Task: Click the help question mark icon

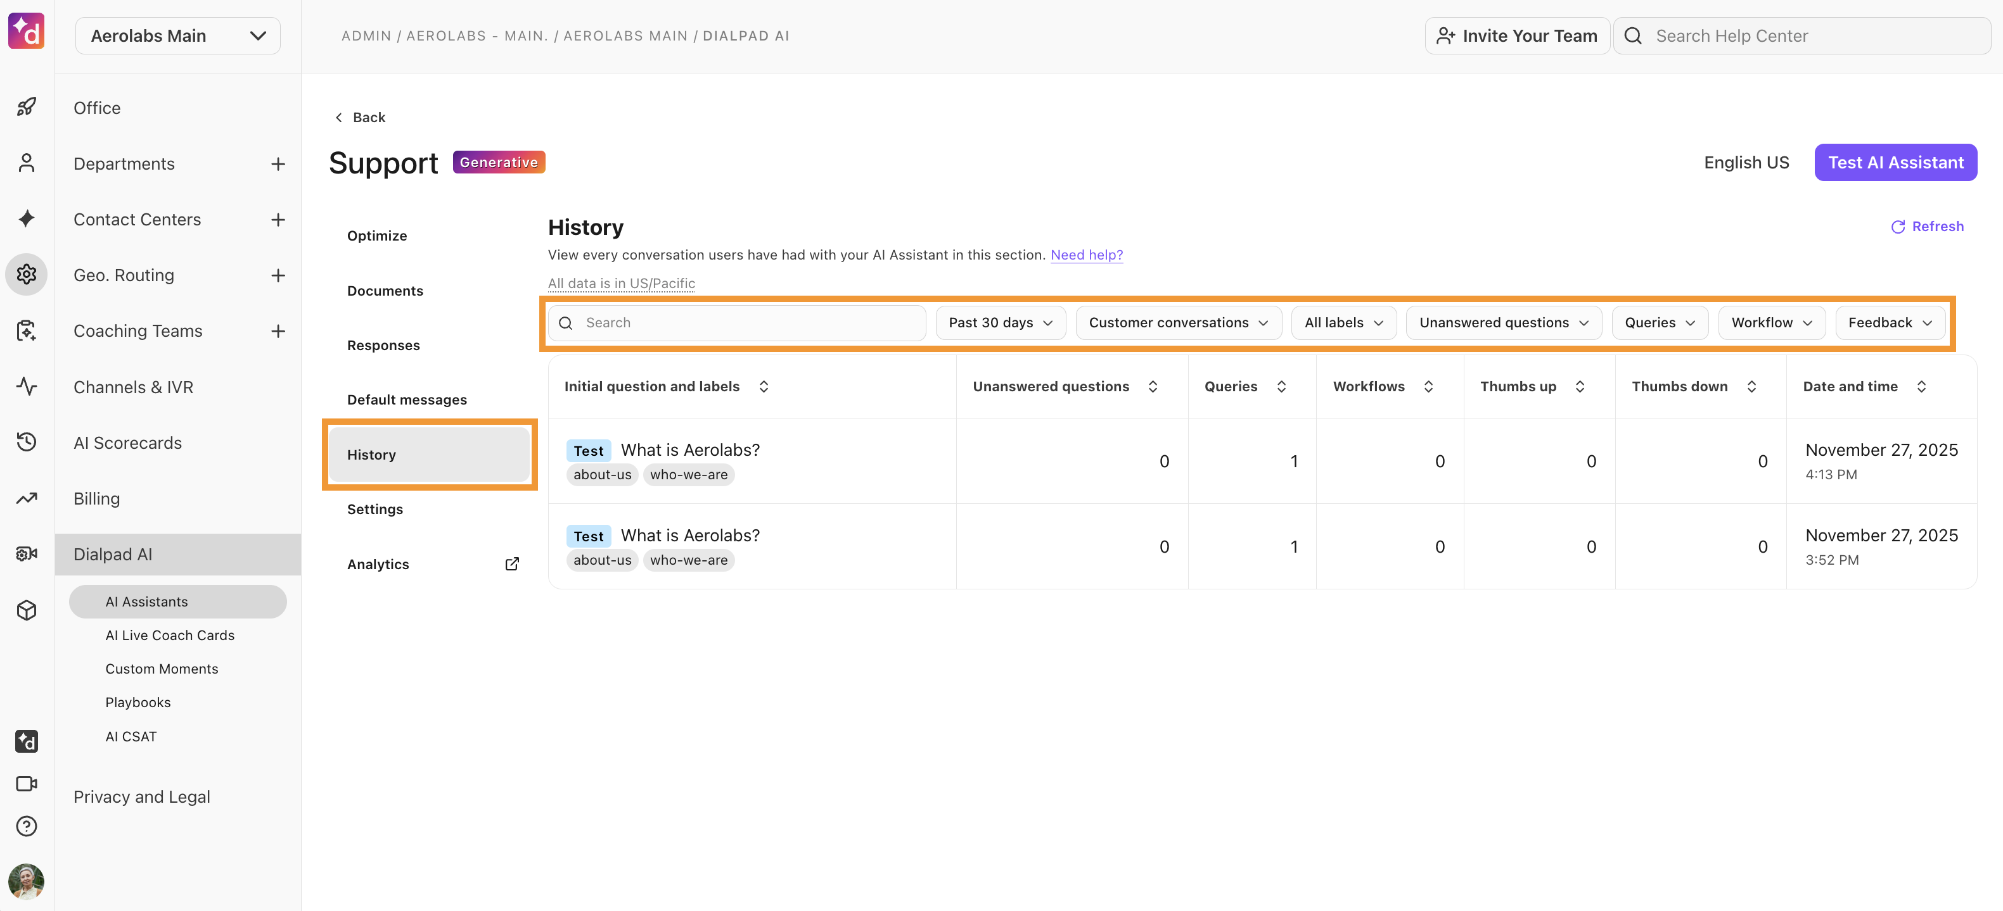Action: pos(27,826)
